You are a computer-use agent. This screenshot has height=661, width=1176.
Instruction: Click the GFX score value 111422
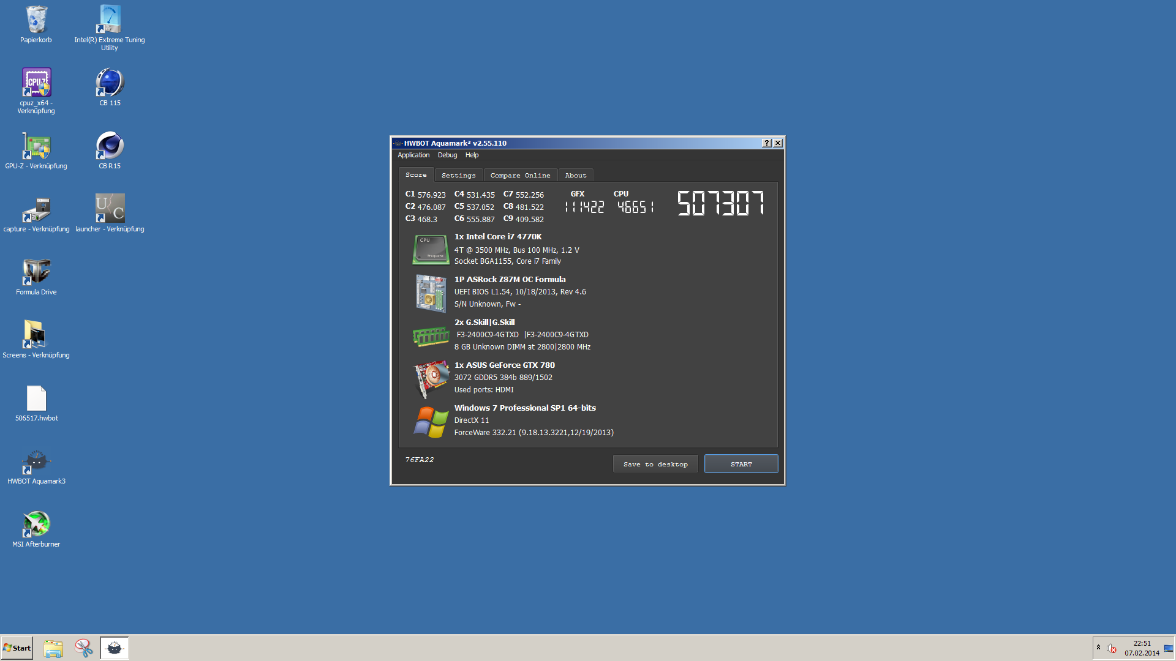tap(585, 207)
